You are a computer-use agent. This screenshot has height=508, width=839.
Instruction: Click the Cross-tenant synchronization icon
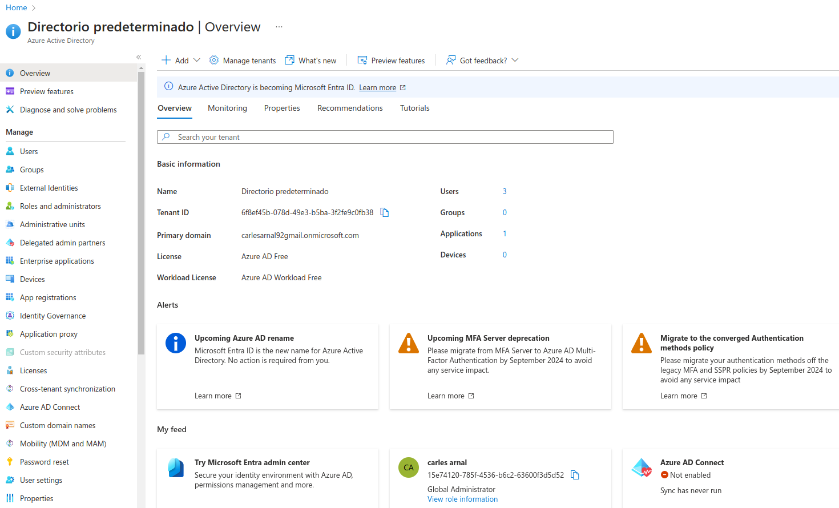[x=10, y=389]
